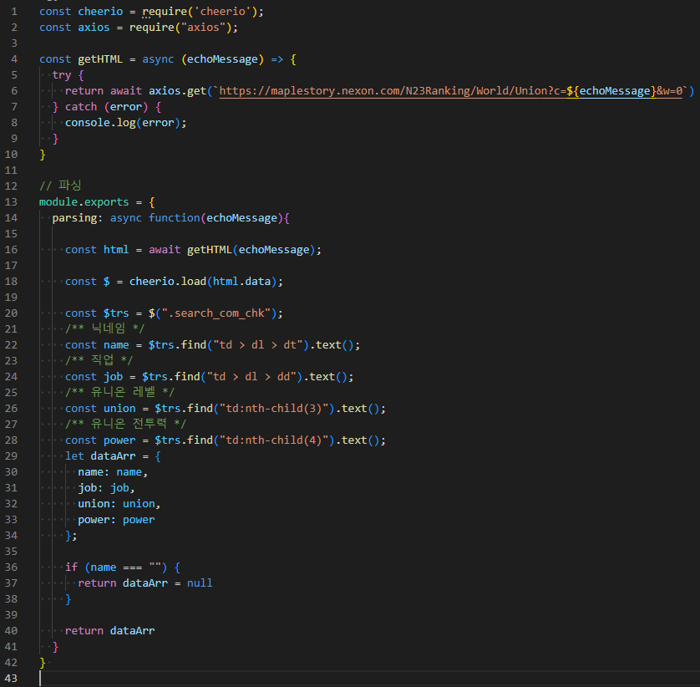Screen dimensions: 700x687
Task: Click line number 43 in the gutter
Action: [11, 678]
